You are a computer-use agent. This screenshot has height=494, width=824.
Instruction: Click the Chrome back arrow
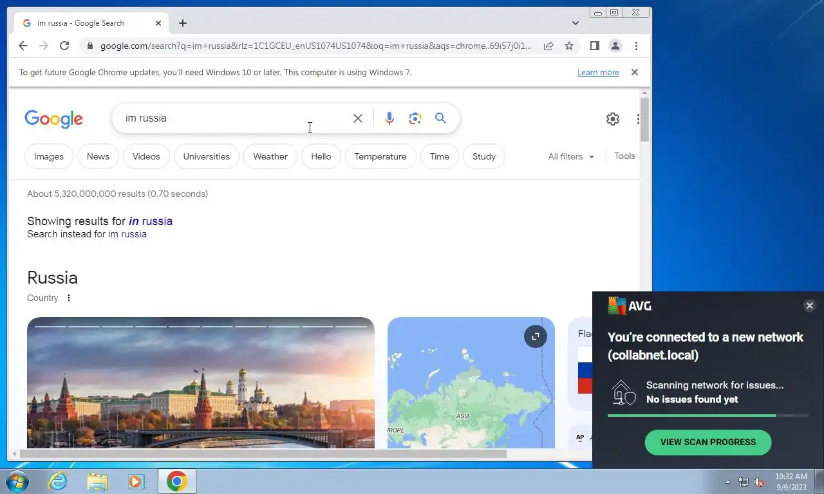(x=23, y=46)
